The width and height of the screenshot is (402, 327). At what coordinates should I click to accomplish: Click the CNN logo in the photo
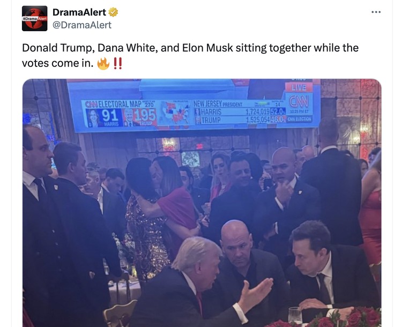click(x=299, y=102)
